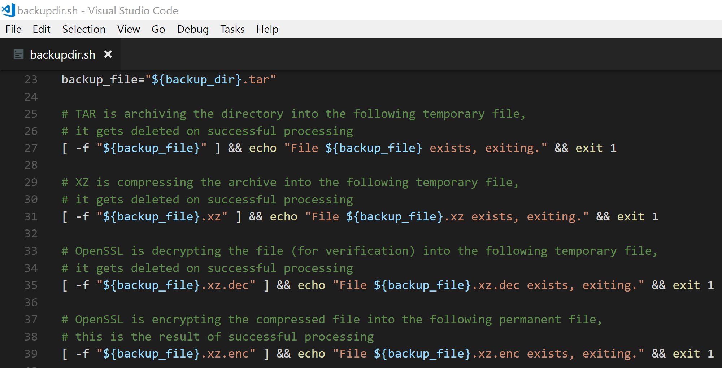
Task: Click comment '# OpenSSL is decrypting'
Action: coord(360,251)
